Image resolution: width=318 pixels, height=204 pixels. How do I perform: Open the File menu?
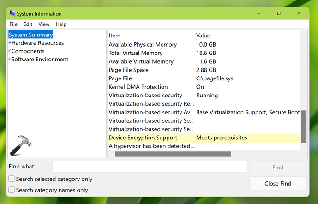13,24
